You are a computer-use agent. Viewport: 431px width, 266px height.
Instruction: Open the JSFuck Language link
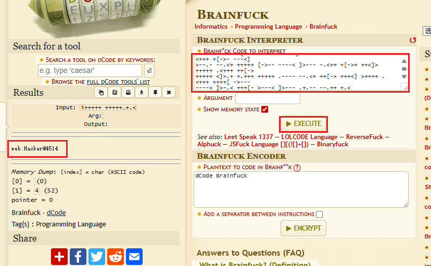pyautogui.click(x=269, y=144)
